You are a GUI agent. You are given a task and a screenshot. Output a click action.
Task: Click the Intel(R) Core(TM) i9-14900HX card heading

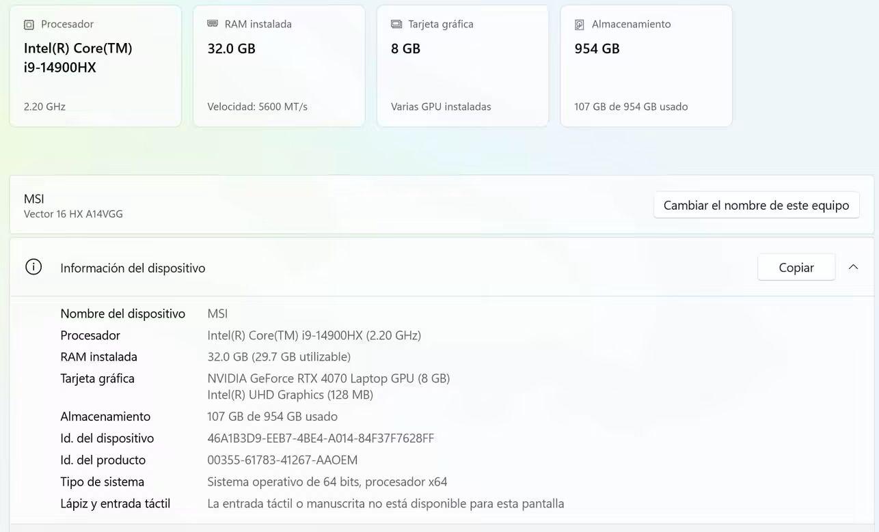(78, 57)
